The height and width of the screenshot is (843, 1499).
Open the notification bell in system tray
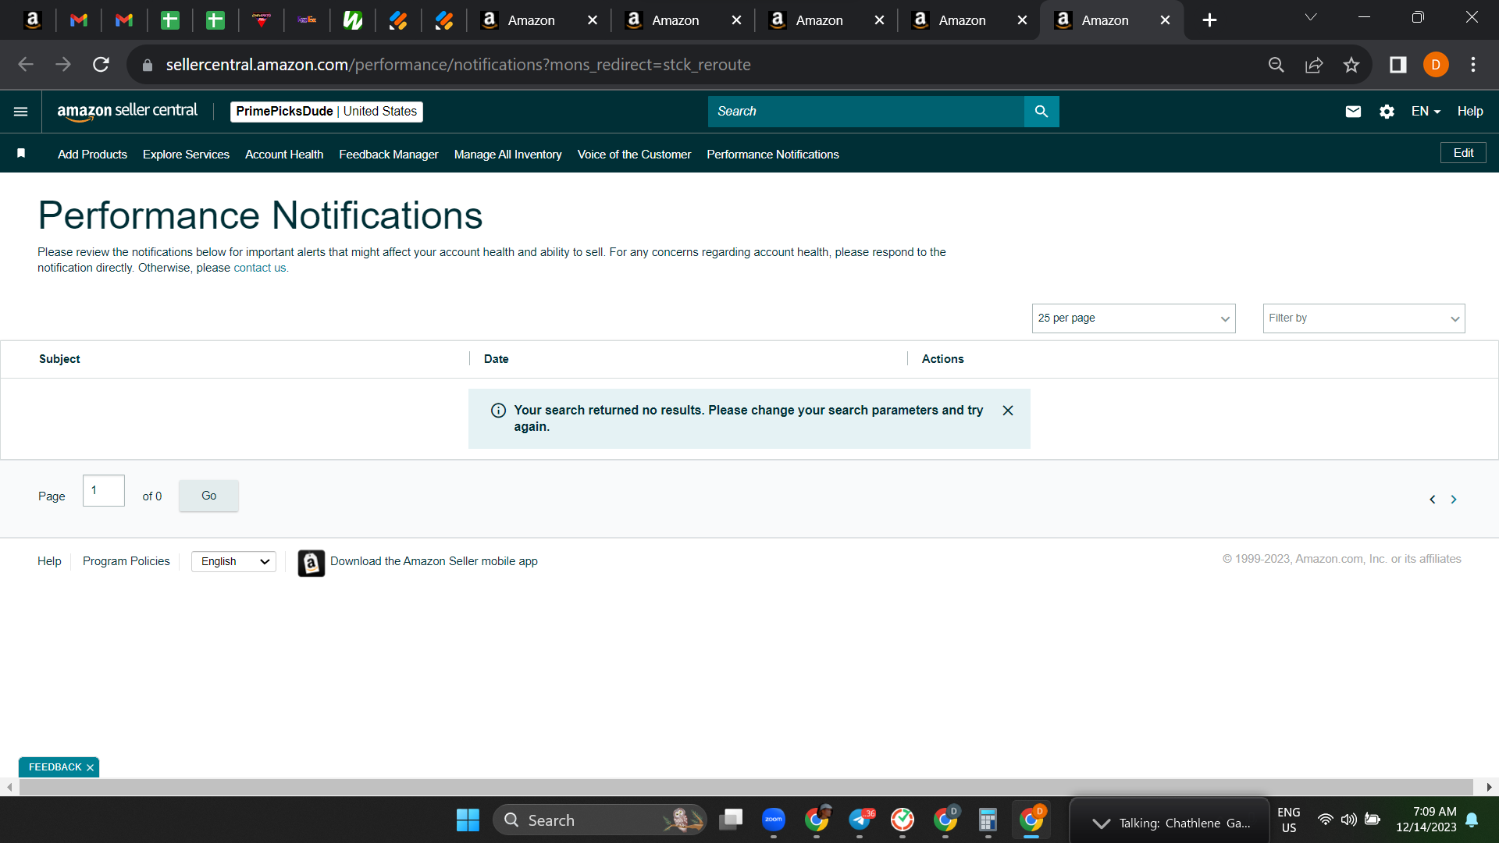[1472, 820]
